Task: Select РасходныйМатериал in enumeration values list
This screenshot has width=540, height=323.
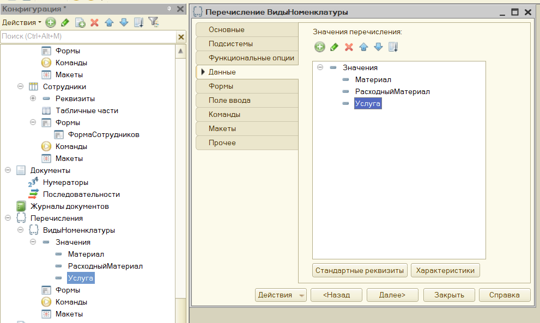Action: coord(392,92)
